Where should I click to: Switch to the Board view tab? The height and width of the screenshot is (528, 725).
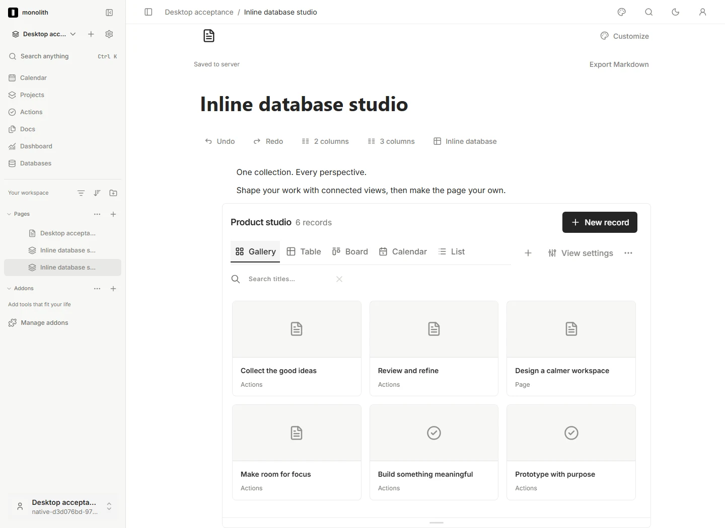tap(350, 251)
